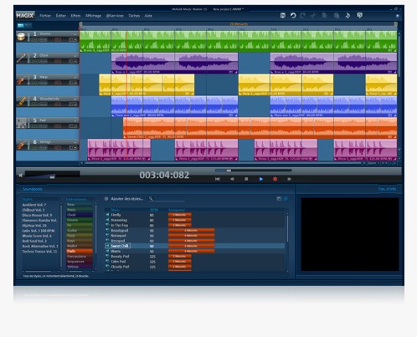The height and width of the screenshot is (337, 417).
Task: Toggle mute on track 6 Strings
Action: pos(43,147)
